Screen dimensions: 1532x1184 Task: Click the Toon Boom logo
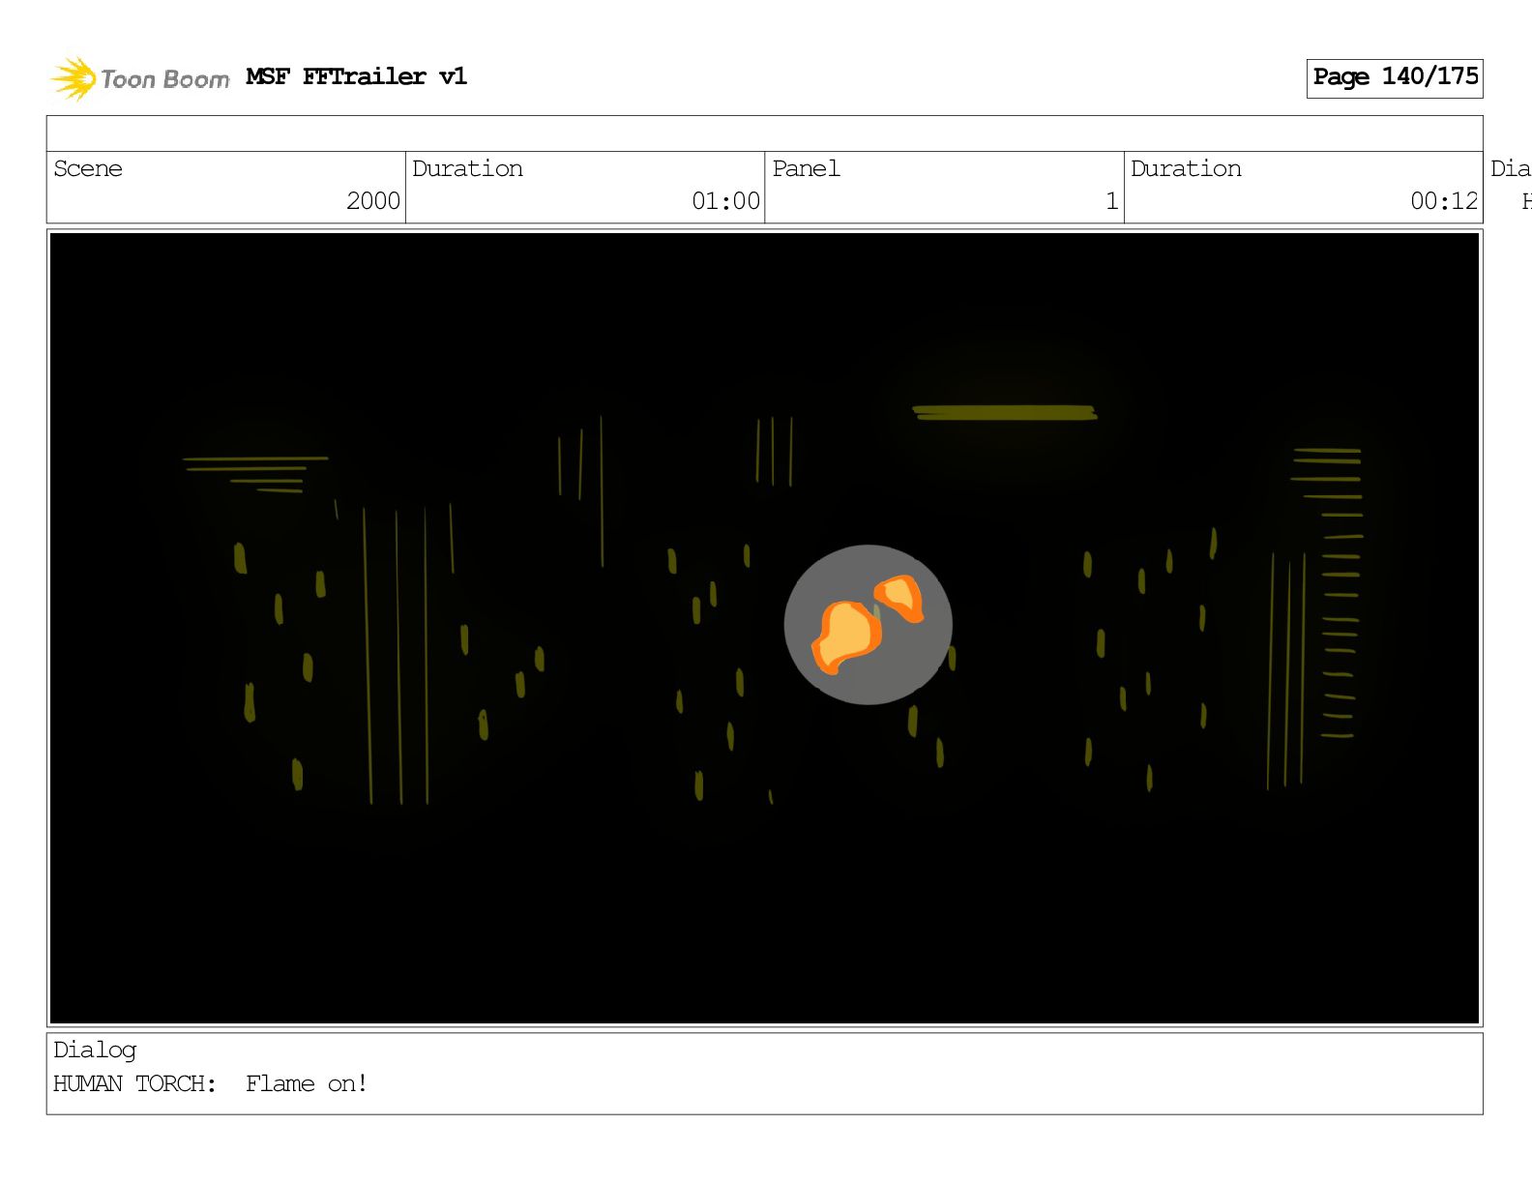140,78
